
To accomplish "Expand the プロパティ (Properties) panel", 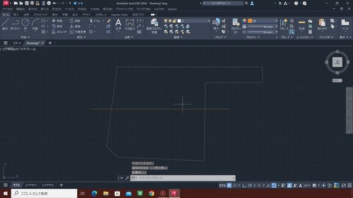I will [x=253, y=37].
